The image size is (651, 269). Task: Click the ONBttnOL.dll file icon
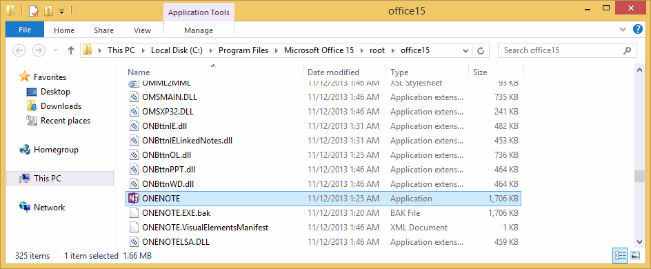click(133, 155)
